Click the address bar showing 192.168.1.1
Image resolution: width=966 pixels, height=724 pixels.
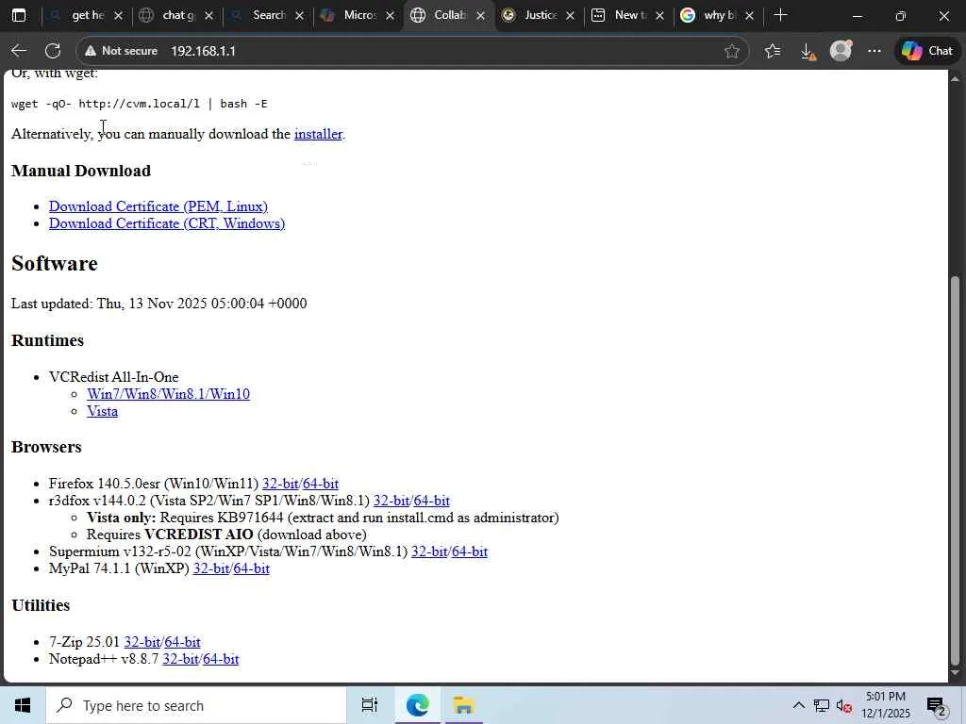tap(413, 51)
